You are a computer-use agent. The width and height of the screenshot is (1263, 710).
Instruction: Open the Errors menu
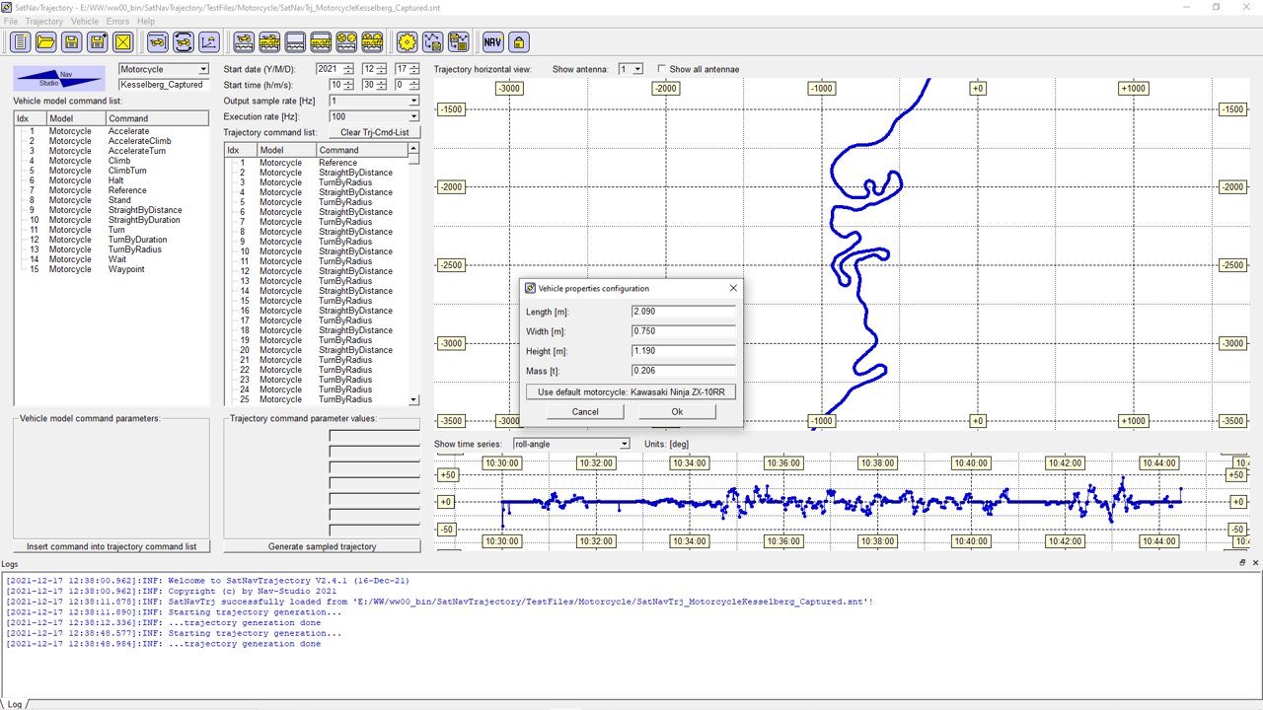click(x=117, y=21)
